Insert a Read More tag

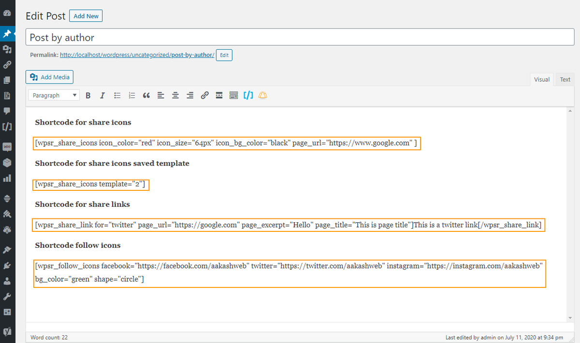pos(219,96)
